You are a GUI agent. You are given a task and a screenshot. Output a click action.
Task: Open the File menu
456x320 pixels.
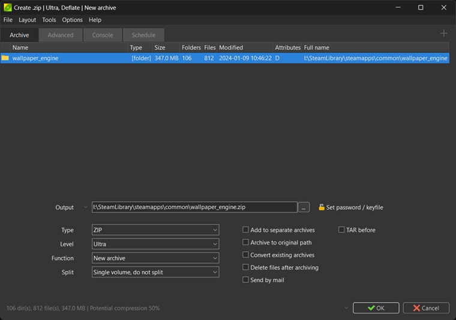[8, 20]
